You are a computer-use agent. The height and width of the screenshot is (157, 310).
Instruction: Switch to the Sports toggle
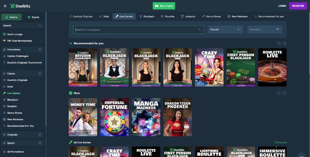[x=33, y=17]
